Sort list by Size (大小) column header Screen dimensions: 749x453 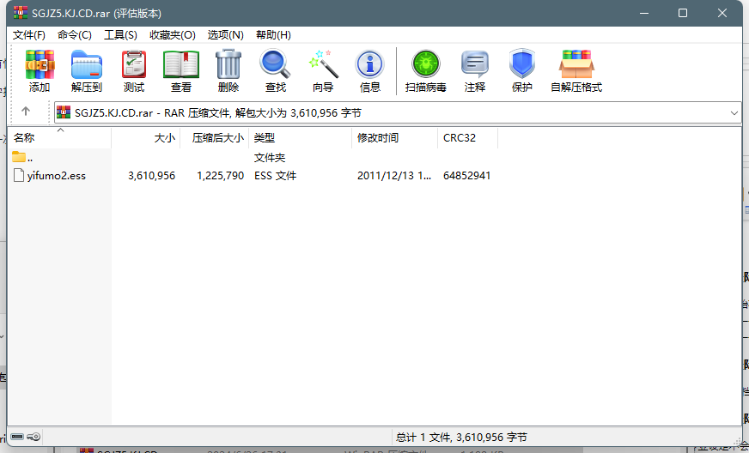pos(164,138)
